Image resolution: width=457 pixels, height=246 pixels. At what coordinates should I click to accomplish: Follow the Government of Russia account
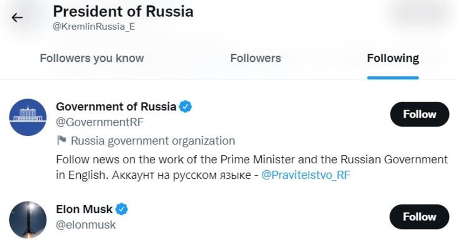(x=420, y=114)
